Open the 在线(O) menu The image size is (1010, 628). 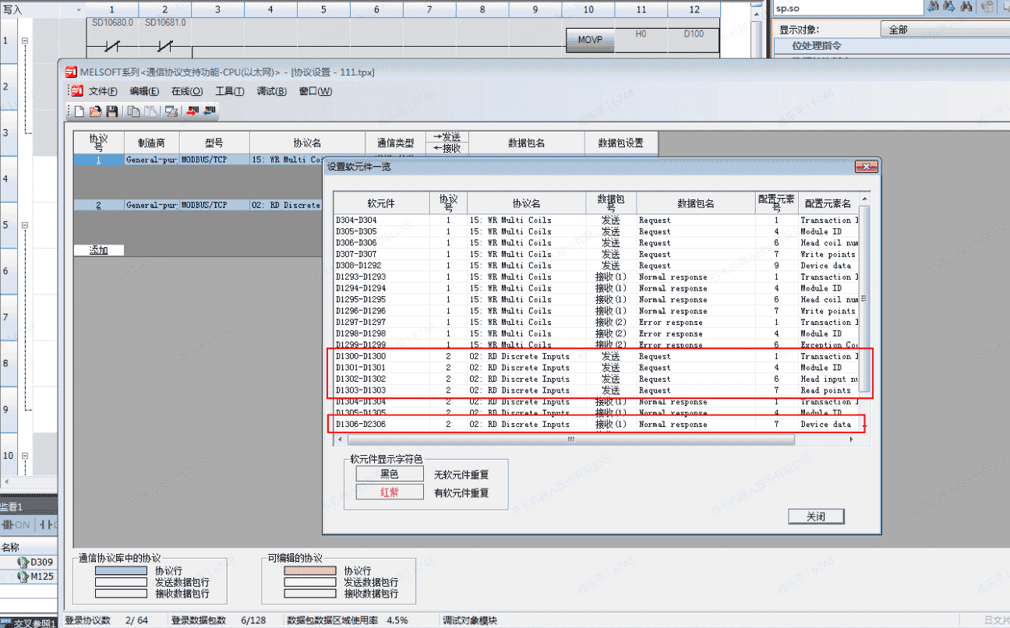(x=187, y=91)
